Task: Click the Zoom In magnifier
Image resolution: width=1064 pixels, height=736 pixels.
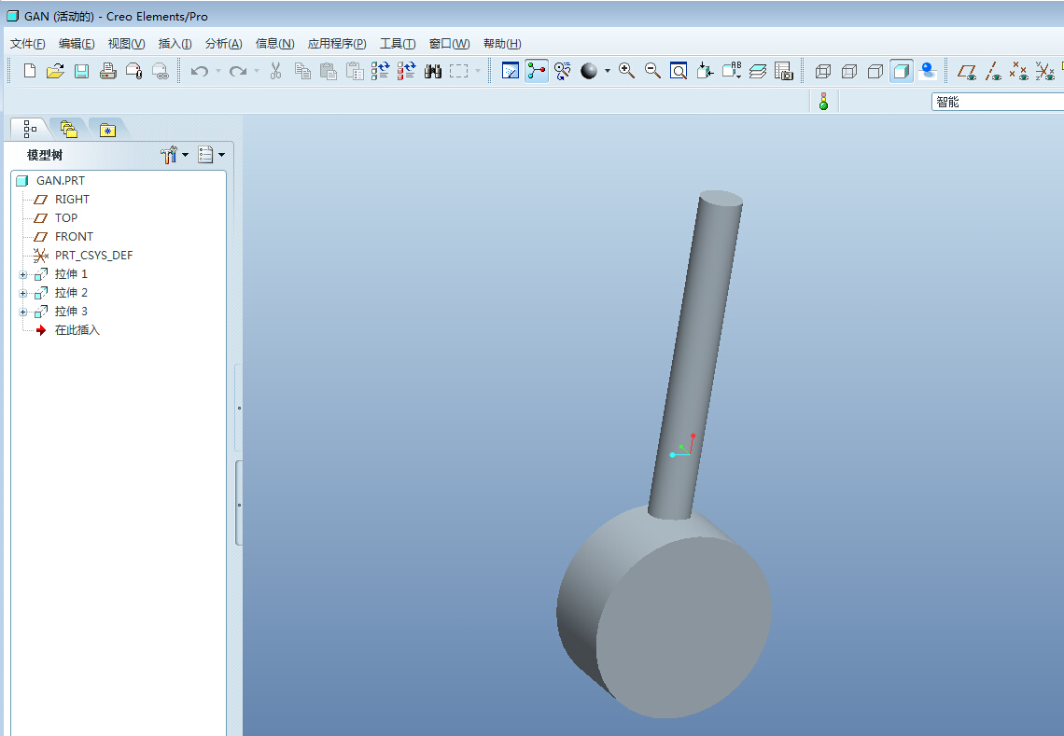Action: click(x=626, y=71)
